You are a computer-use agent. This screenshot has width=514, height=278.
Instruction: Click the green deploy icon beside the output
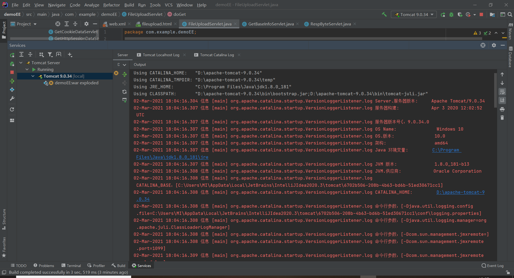tap(124, 74)
